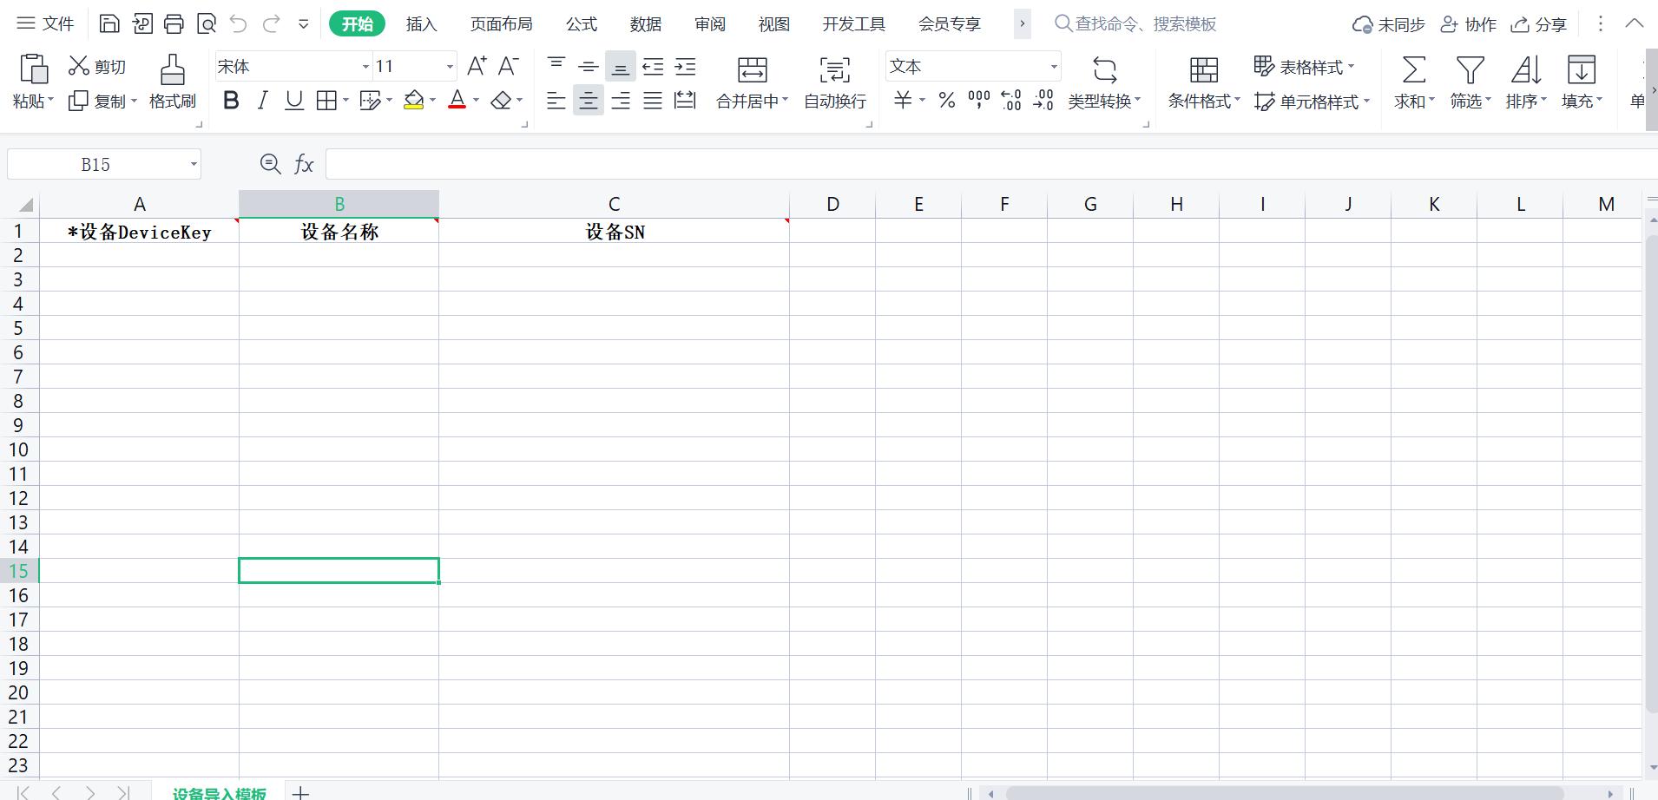The height and width of the screenshot is (800, 1658).
Task: Toggle Italic formatting
Action: (x=262, y=101)
